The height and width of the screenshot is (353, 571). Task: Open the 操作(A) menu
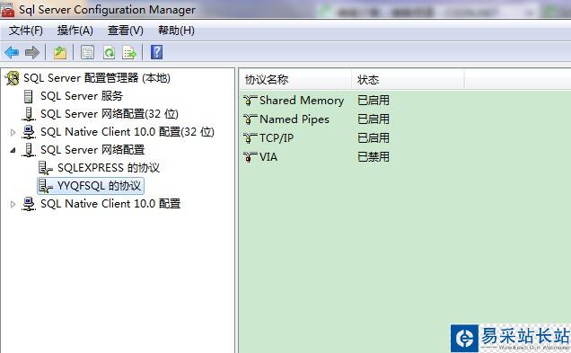pyautogui.click(x=75, y=31)
